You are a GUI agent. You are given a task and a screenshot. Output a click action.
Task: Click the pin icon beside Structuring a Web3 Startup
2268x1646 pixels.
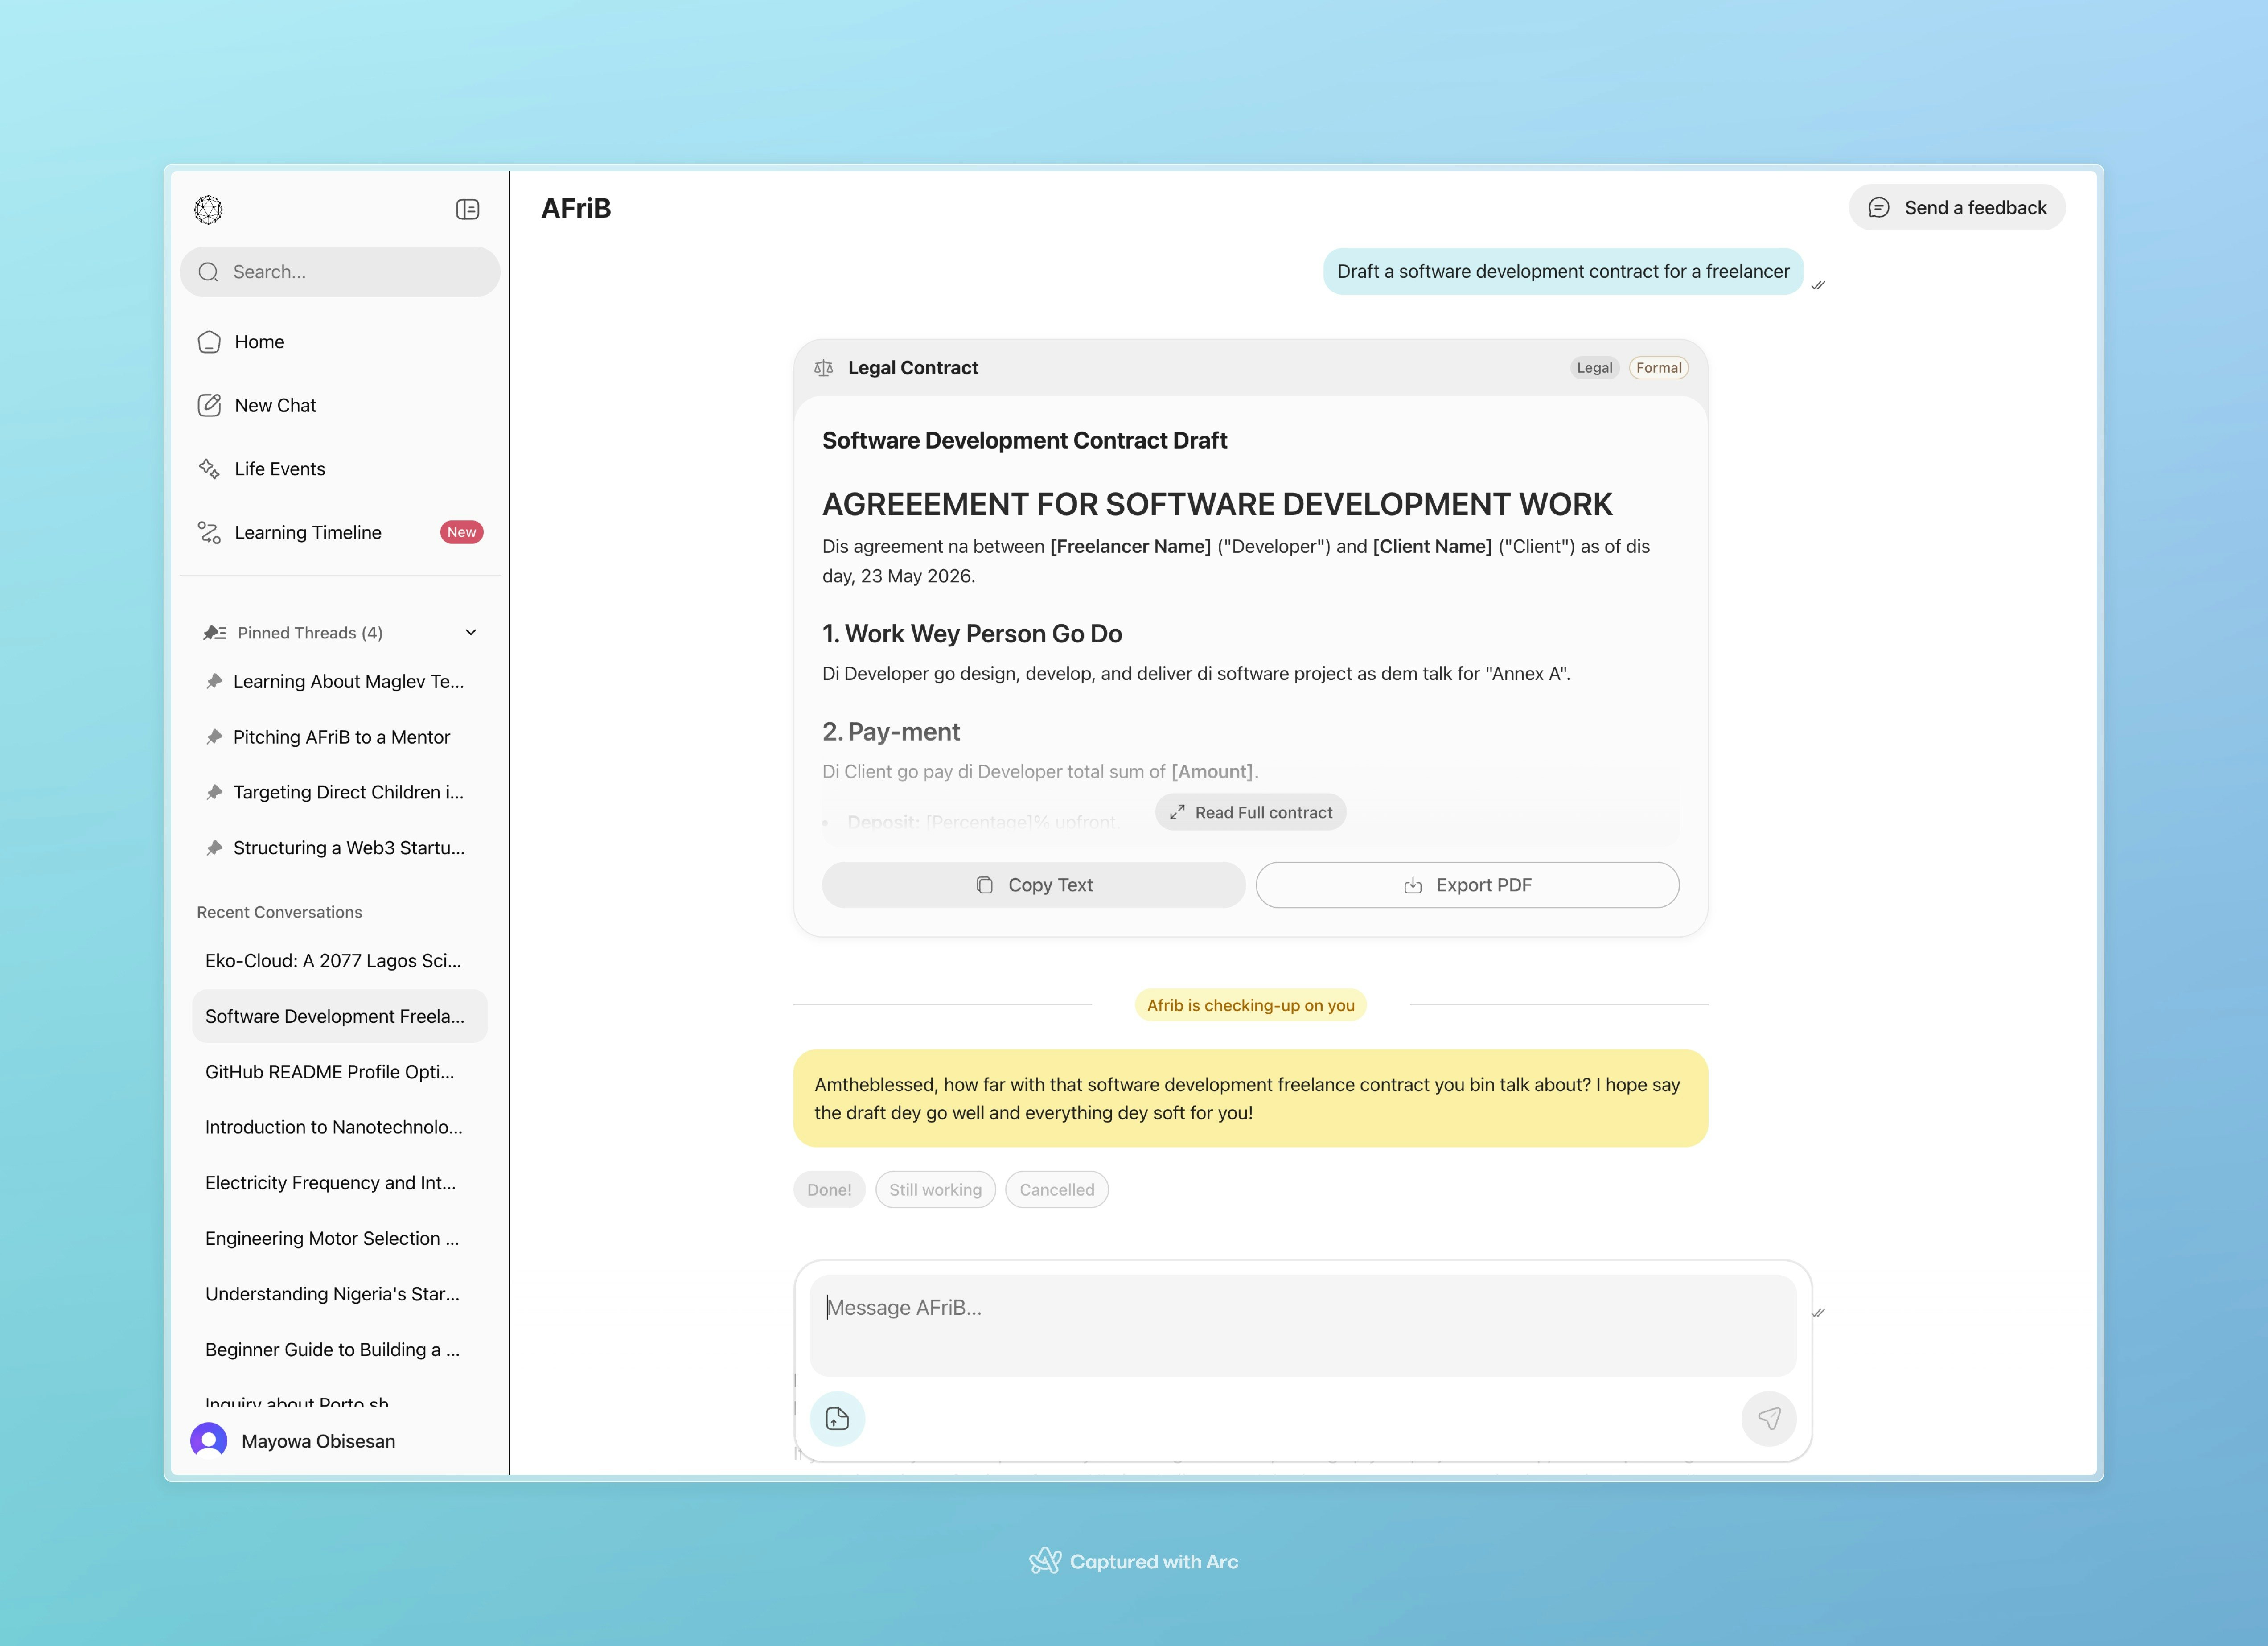tap(214, 848)
